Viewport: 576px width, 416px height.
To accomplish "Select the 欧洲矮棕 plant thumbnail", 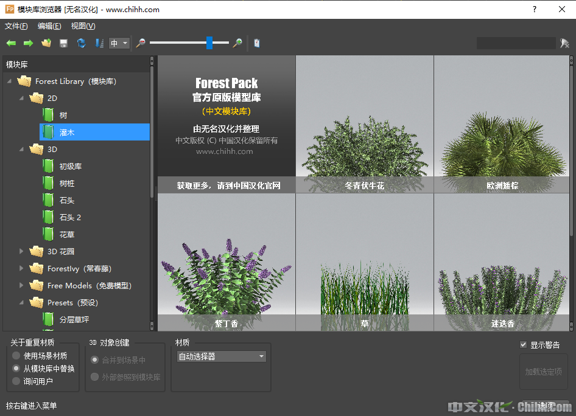I will click(x=502, y=124).
